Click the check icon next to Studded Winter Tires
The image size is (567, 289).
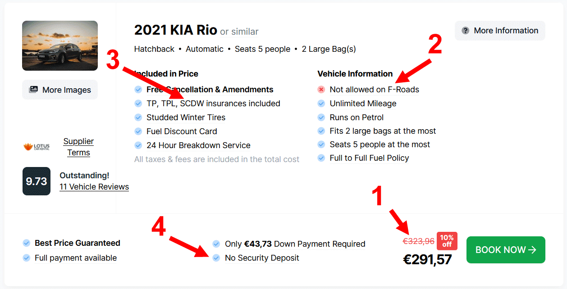(x=138, y=117)
